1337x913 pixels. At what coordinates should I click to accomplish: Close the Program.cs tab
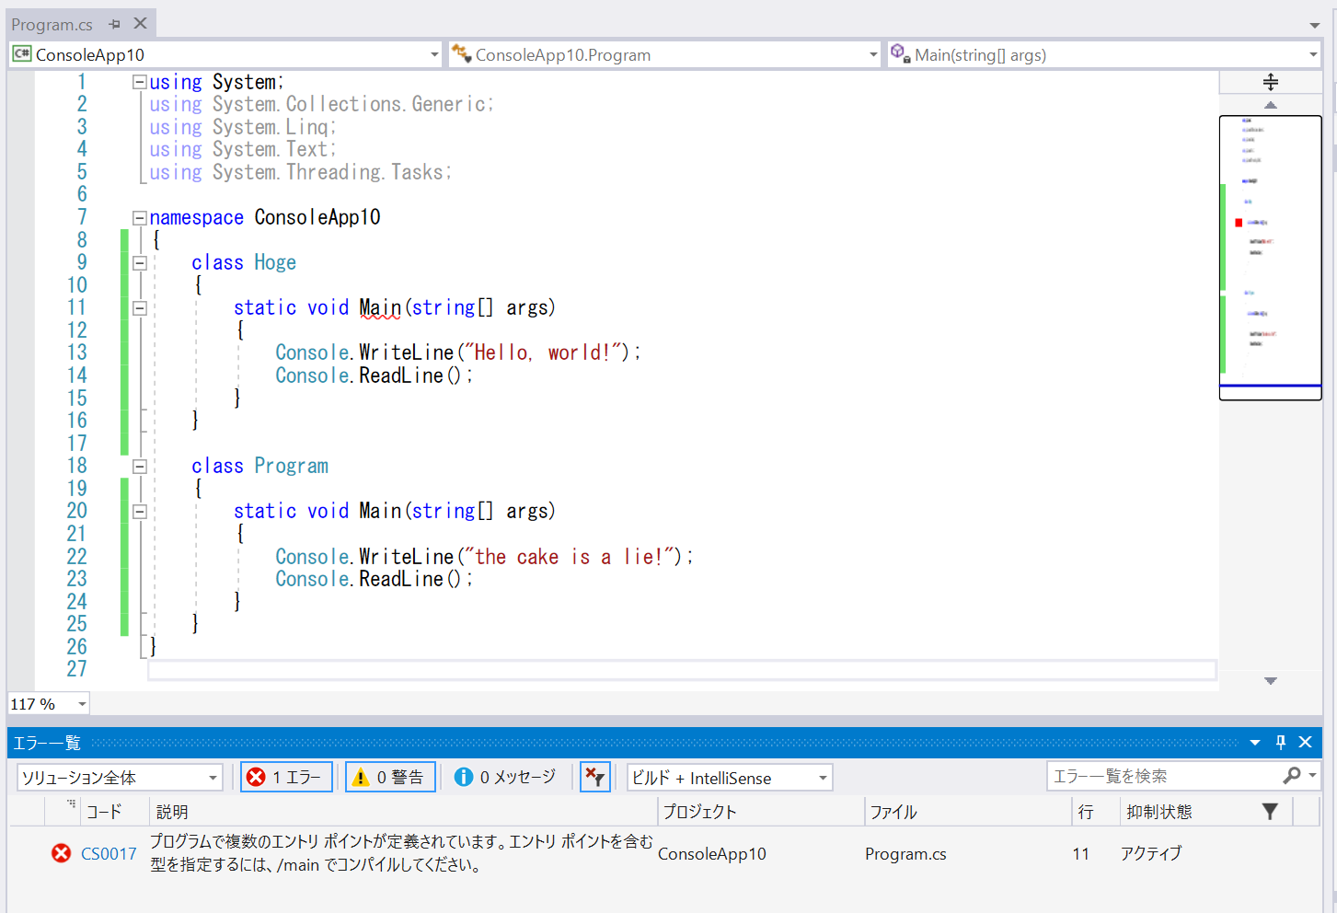(140, 24)
